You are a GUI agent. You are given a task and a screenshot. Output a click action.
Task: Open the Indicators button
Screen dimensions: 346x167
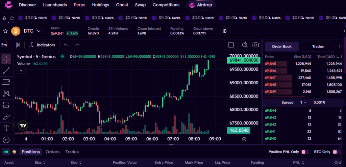coord(42,45)
